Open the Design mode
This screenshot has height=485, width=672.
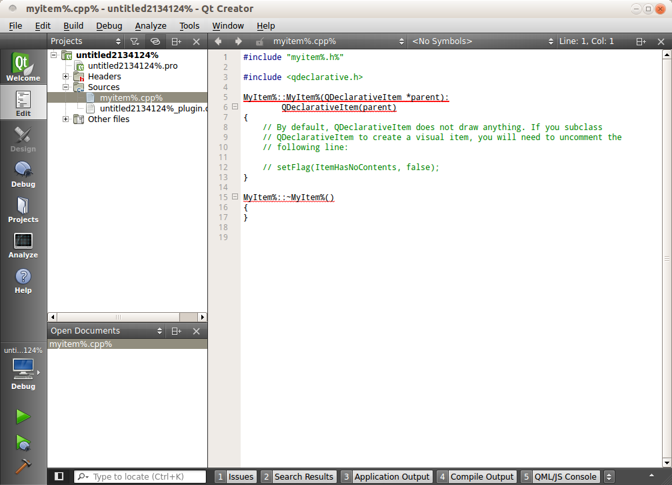point(23,139)
